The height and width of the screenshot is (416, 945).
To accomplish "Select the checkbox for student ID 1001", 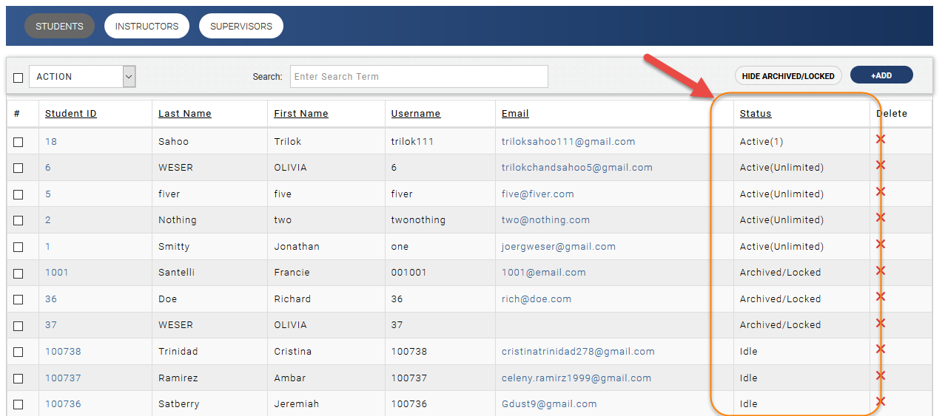I will click(x=19, y=273).
